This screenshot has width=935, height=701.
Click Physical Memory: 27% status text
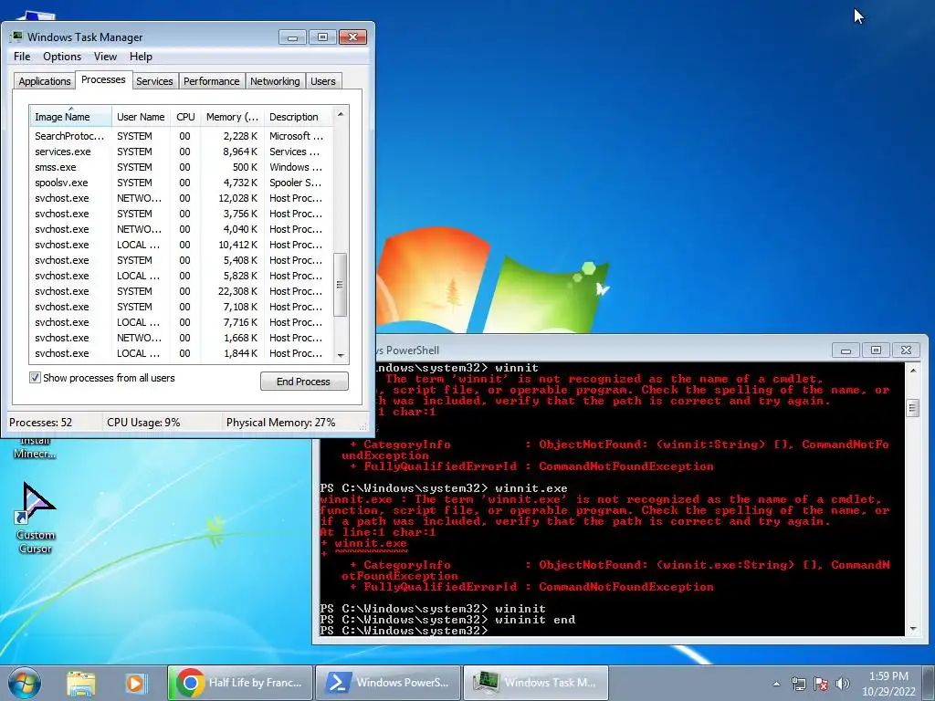pyautogui.click(x=281, y=423)
